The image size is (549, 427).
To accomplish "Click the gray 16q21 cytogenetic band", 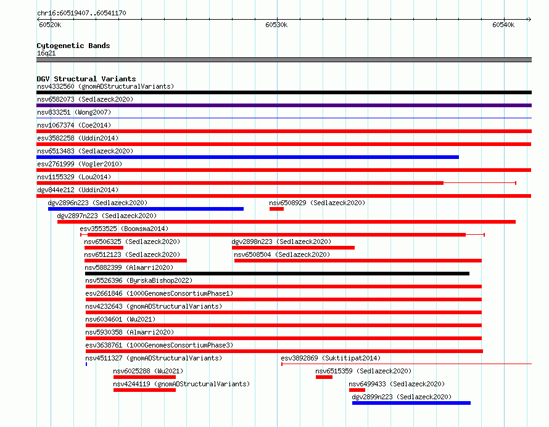I will point(284,60).
